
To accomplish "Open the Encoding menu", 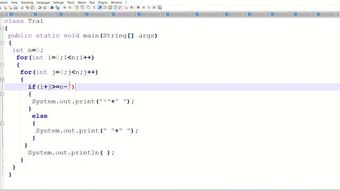I will click(x=27, y=2).
